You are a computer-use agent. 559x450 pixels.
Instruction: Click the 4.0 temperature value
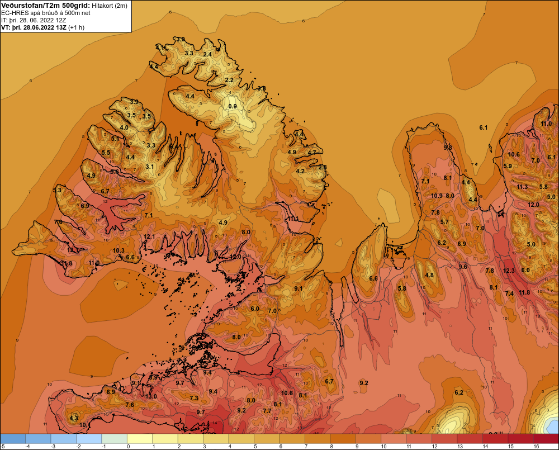click(x=124, y=127)
